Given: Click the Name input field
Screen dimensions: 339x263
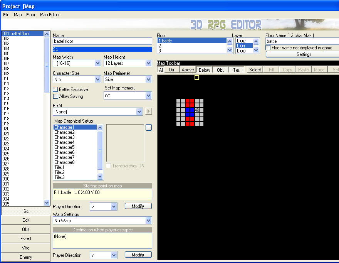Looking at the screenshot, I should (x=102, y=41).
